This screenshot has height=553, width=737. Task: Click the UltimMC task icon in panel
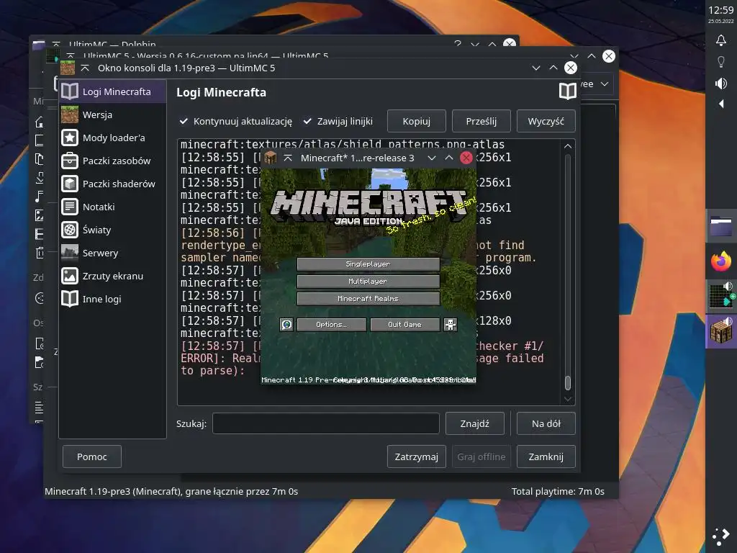click(721, 296)
